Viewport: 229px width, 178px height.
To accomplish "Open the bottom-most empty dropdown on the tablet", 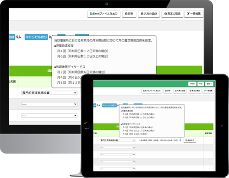I will pyautogui.click(x=118, y=169).
